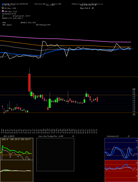Image resolution: width=138 pixels, height=182 pixels.
Task: Click the 'Avg Vol: 0.271 M' label
Action: 88,5
